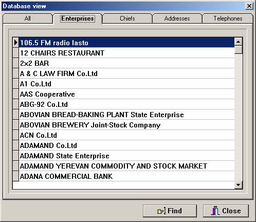Click the vertical scrollbar thumb
The width and height of the screenshot is (256, 222).
tap(239, 50)
